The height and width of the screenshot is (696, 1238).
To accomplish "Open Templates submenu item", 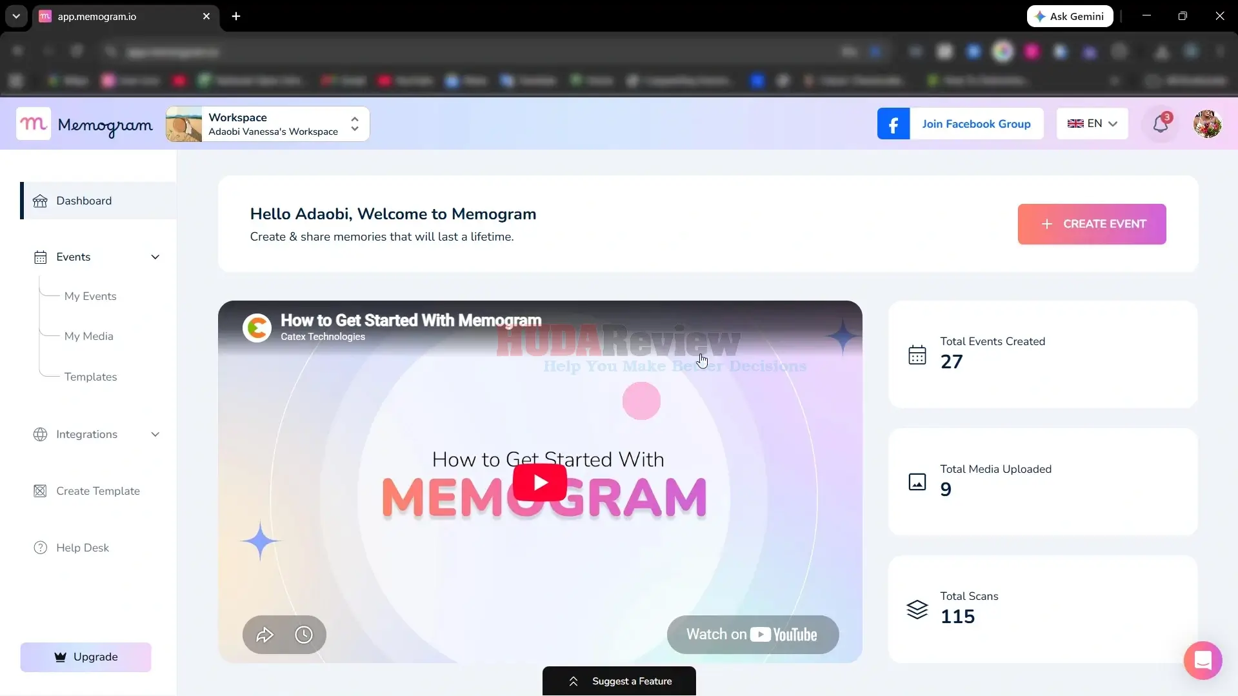I will (x=91, y=377).
